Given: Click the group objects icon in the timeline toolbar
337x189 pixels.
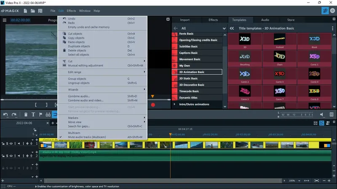Looking at the screenshot, I should (48, 115).
